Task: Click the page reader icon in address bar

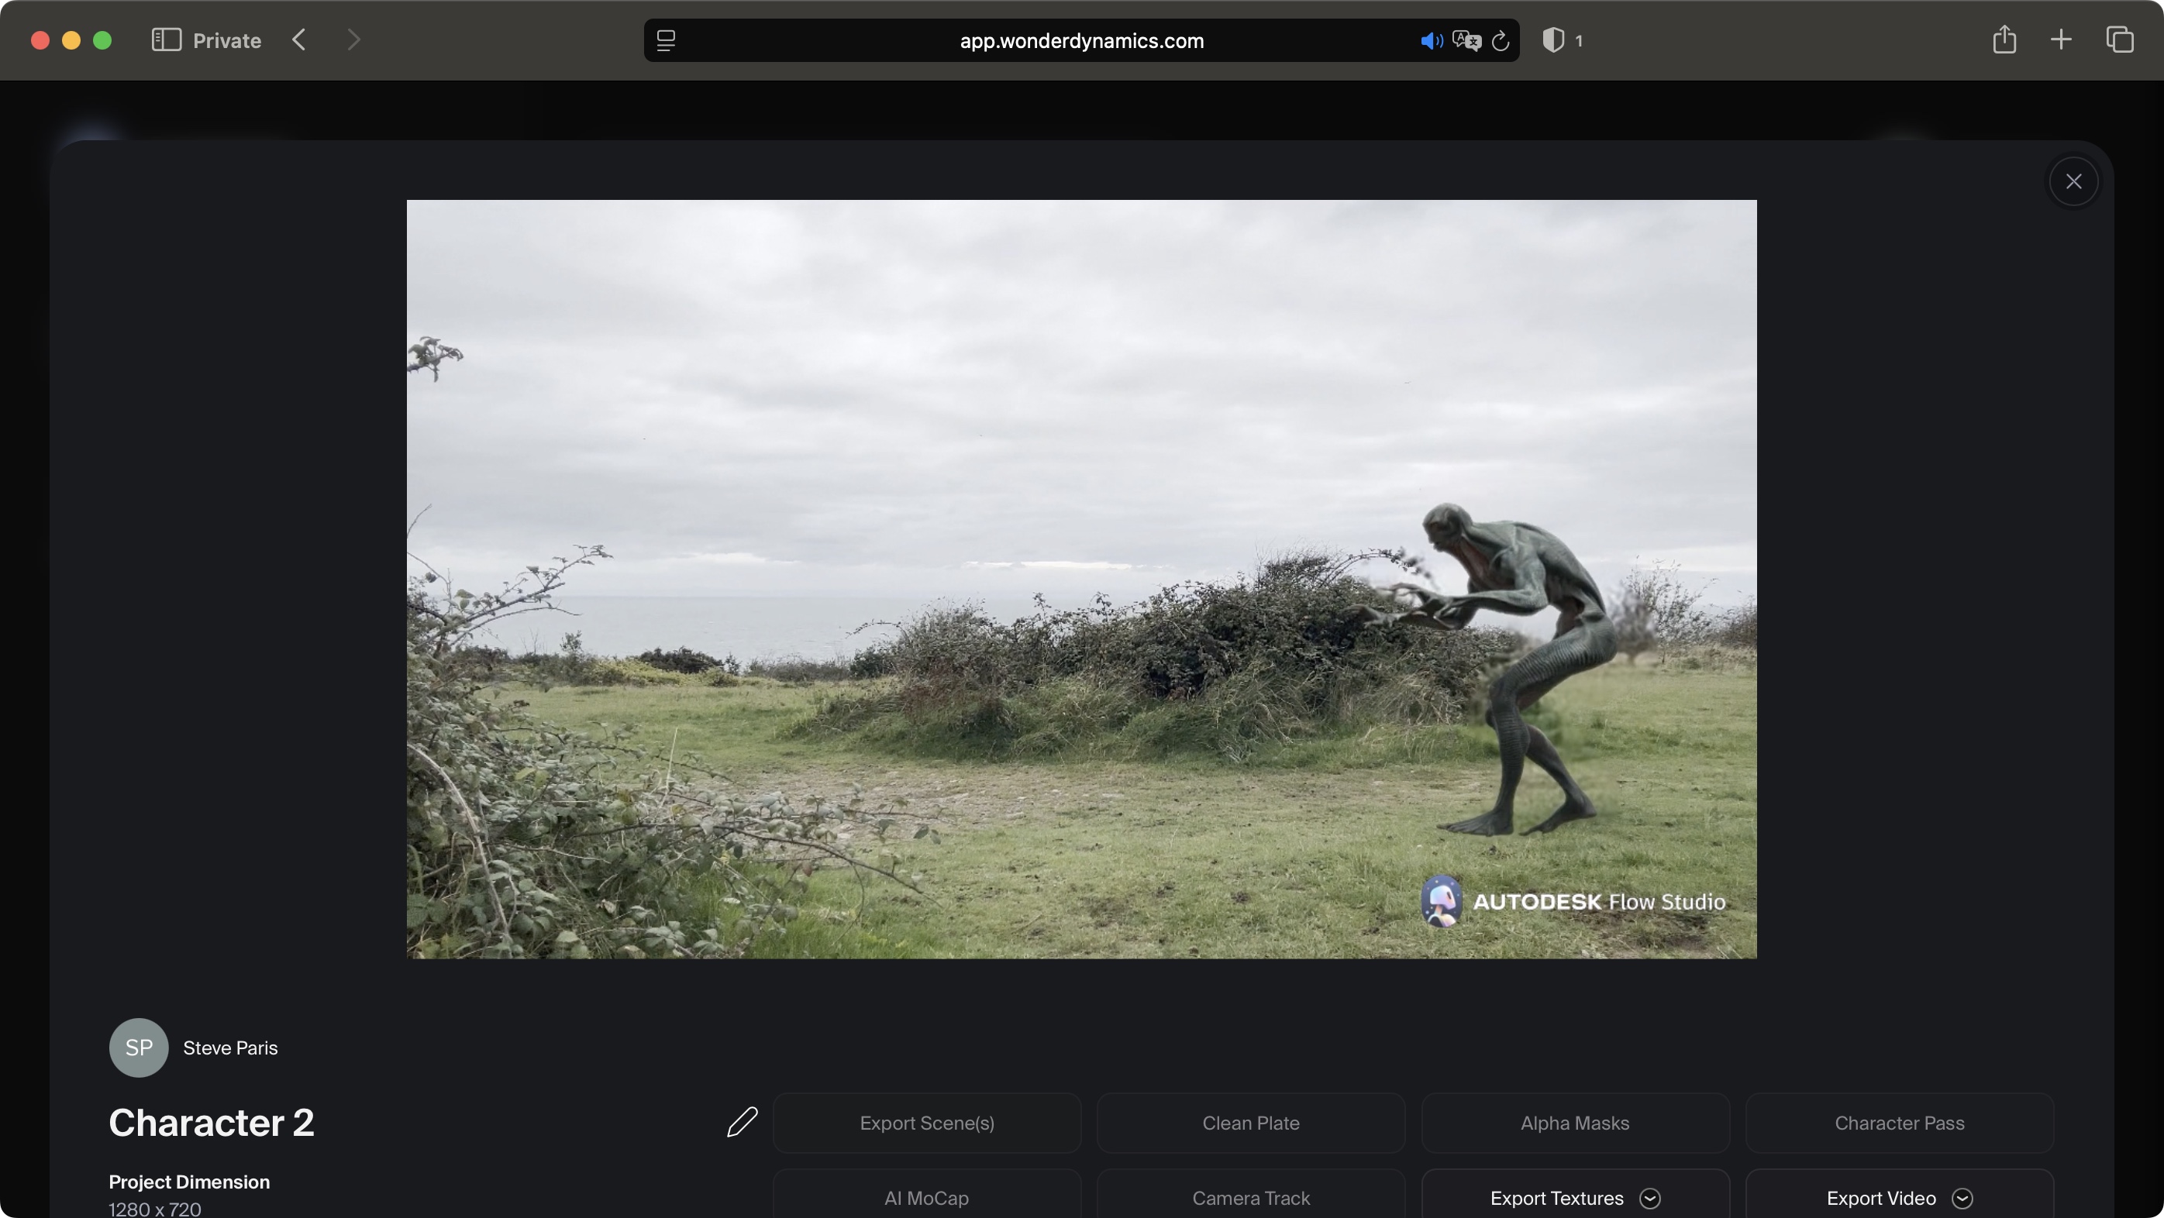Action: tap(666, 40)
